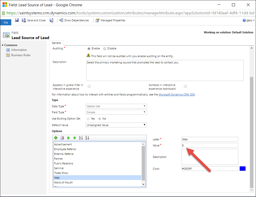
Task: Sort options ascending A to Z
Action: (x=81, y=138)
